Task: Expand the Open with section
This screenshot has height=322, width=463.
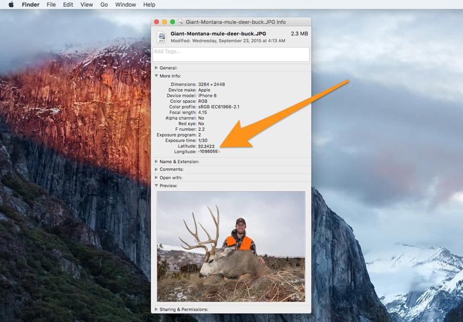Action: [x=156, y=178]
